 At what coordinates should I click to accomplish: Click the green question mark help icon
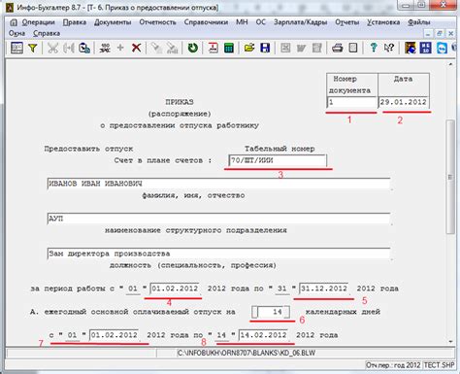(x=374, y=48)
